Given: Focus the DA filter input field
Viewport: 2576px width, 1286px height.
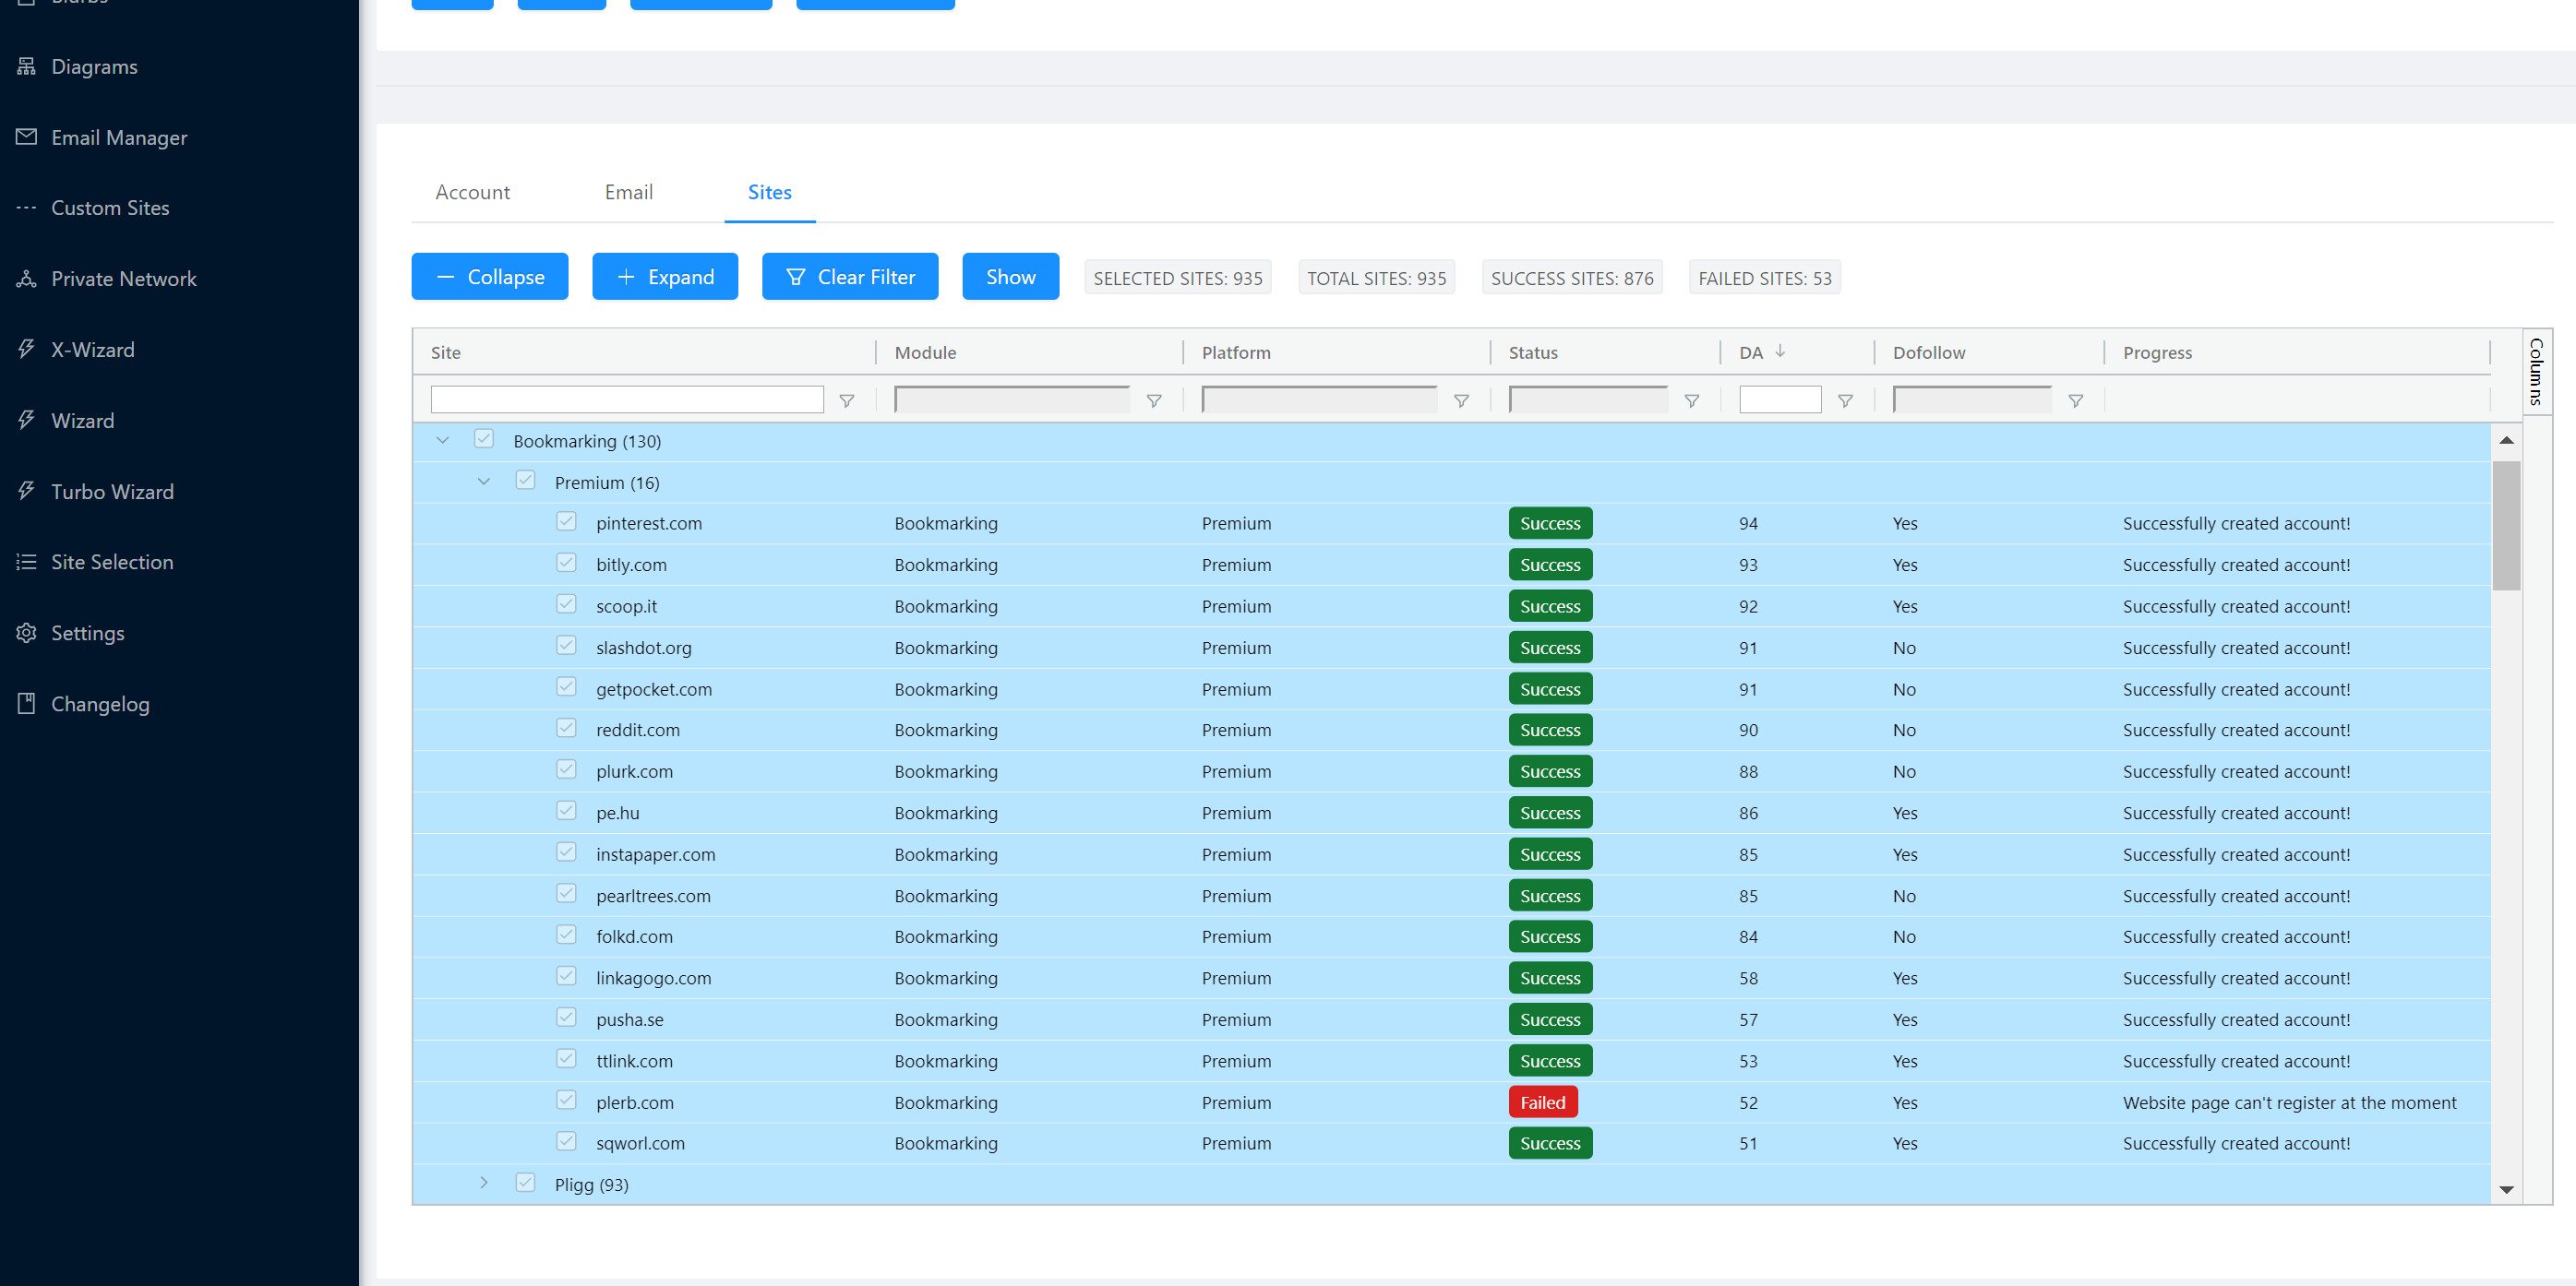Looking at the screenshot, I should click(x=1780, y=399).
